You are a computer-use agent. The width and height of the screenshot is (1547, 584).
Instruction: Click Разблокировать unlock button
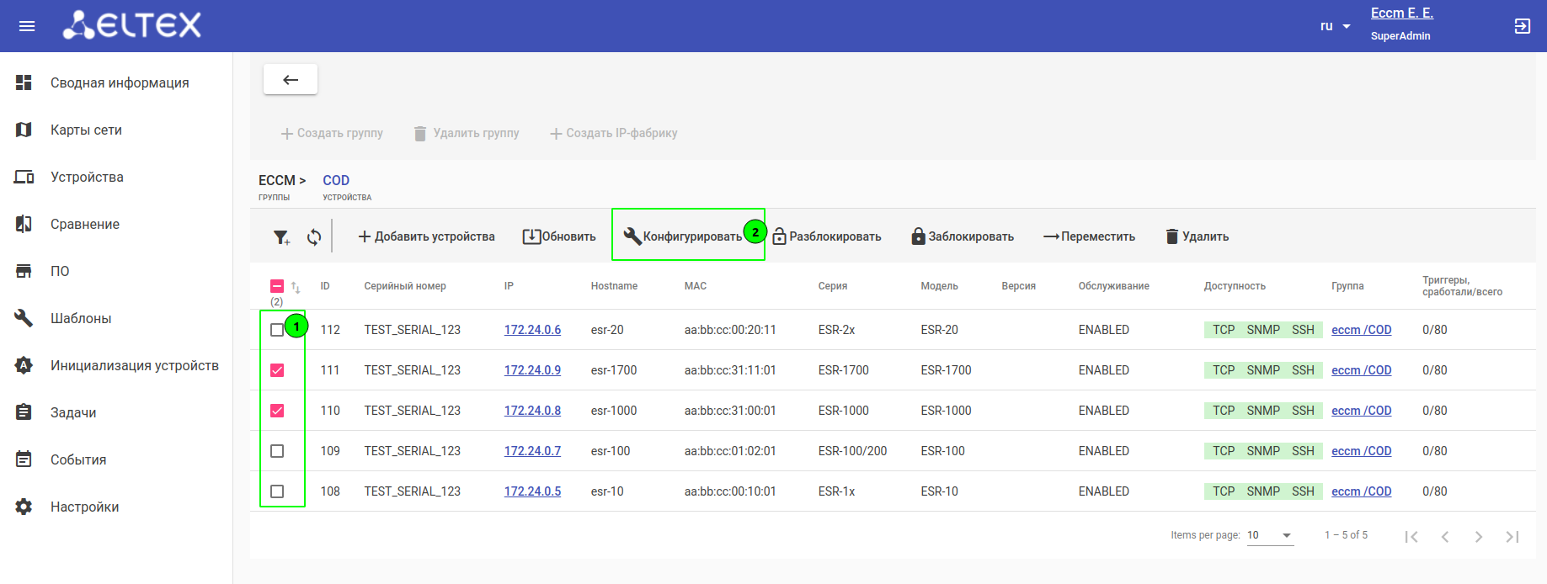pos(827,236)
